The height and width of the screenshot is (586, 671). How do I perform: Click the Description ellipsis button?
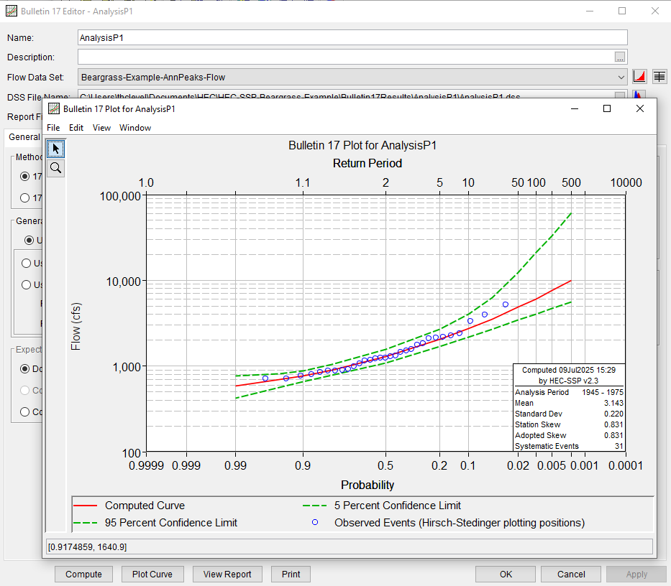pyautogui.click(x=620, y=57)
